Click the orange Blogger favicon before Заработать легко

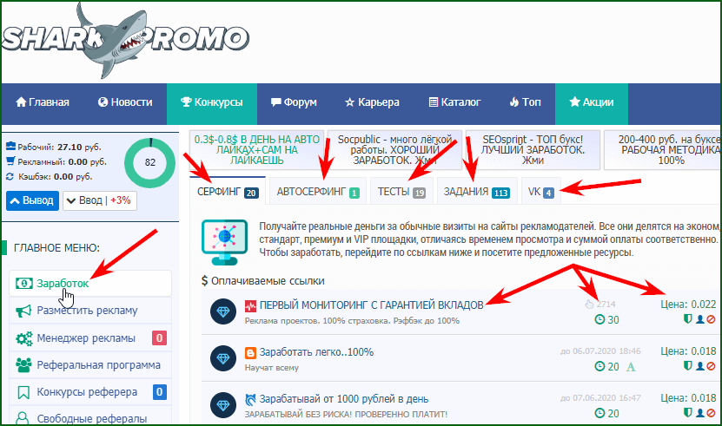click(x=250, y=353)
